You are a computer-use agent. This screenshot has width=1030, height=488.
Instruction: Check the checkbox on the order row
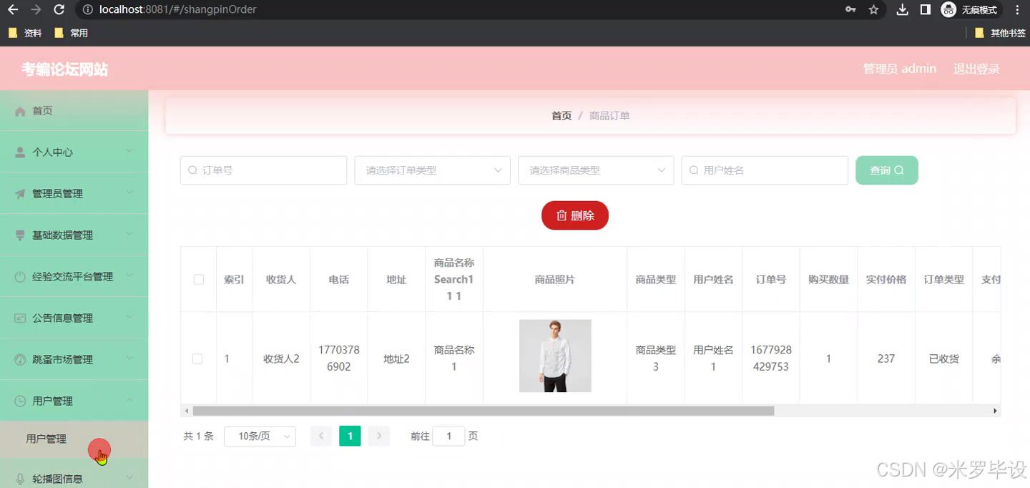198,358
